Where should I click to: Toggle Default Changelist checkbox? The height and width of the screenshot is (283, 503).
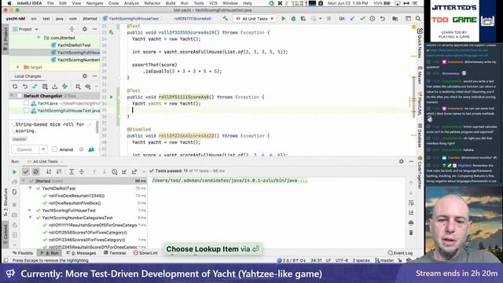tap(19, 96)
